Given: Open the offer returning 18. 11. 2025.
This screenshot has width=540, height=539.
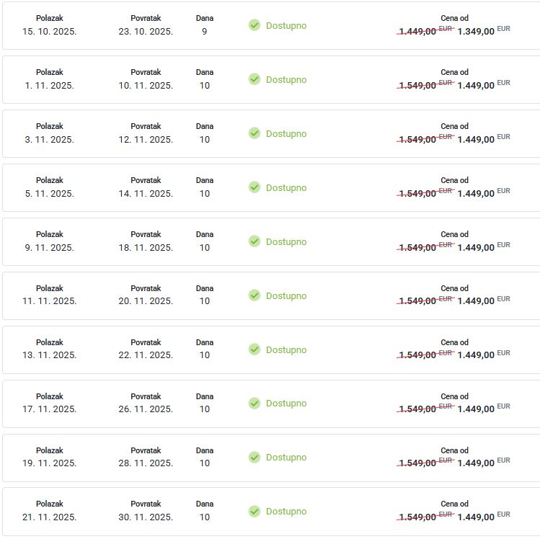Looking at the screenshot, I should pyautogui.click(x=271, y=241).
